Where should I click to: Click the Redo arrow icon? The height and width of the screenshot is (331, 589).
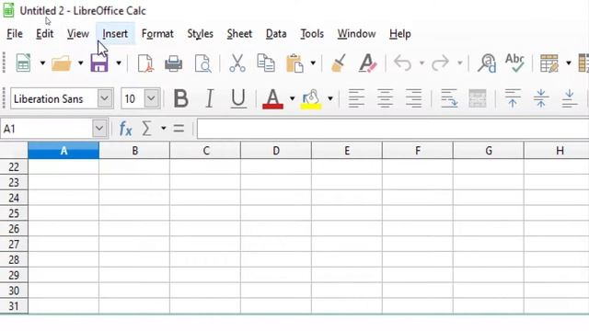440,63
